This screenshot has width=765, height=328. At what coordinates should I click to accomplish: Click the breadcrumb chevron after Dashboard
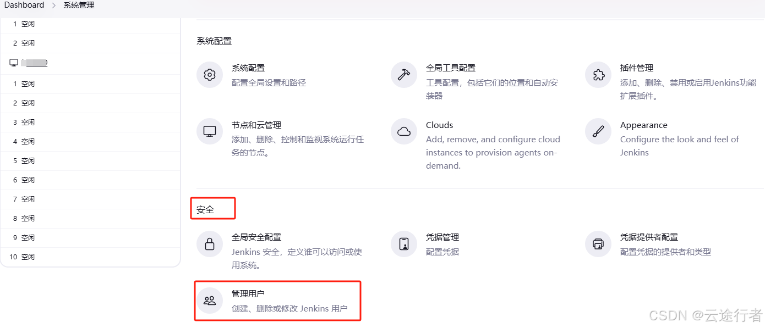[54, 5]
